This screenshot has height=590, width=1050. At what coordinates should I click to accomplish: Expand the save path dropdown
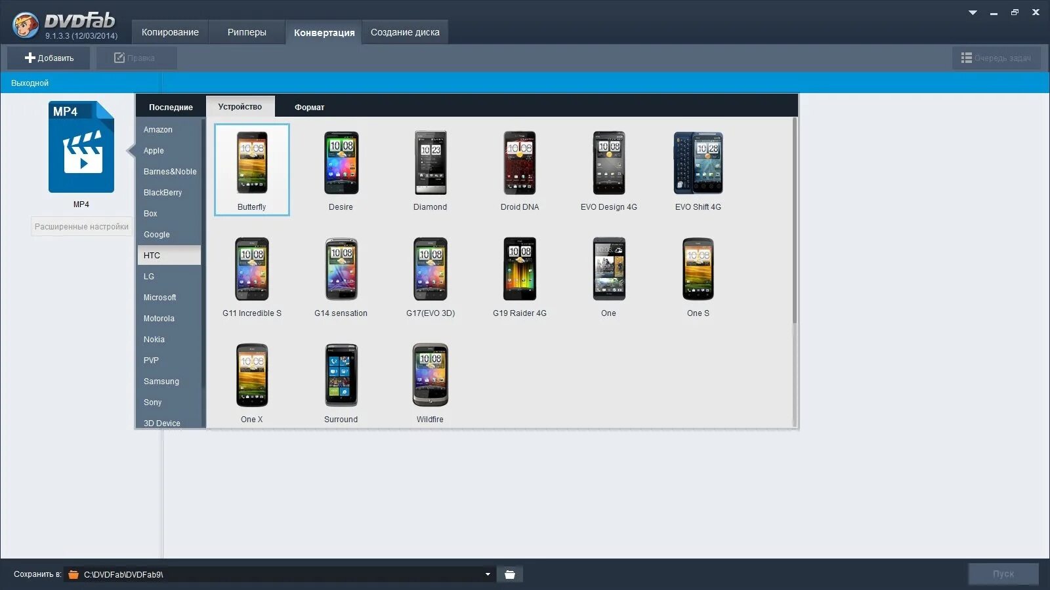point(488,574)
